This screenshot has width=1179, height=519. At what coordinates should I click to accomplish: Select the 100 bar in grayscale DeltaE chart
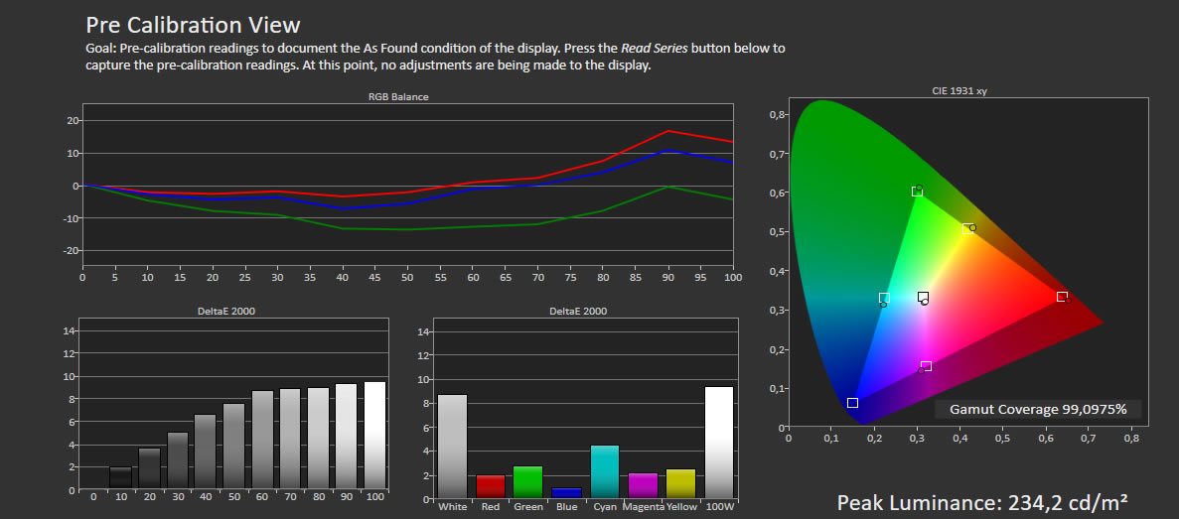tap(375, 436)
